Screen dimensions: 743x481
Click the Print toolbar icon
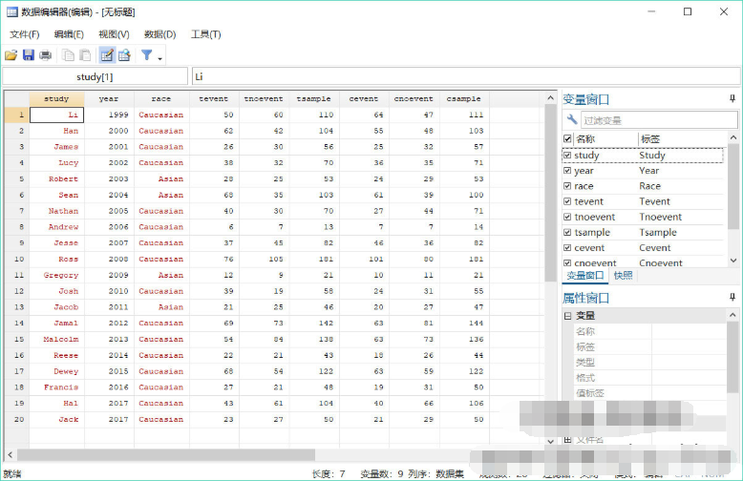(x=45, y=55)
